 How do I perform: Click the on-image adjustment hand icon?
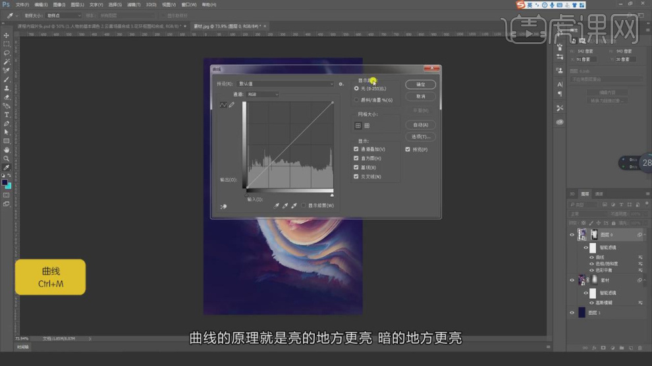(x=224, y=207)
